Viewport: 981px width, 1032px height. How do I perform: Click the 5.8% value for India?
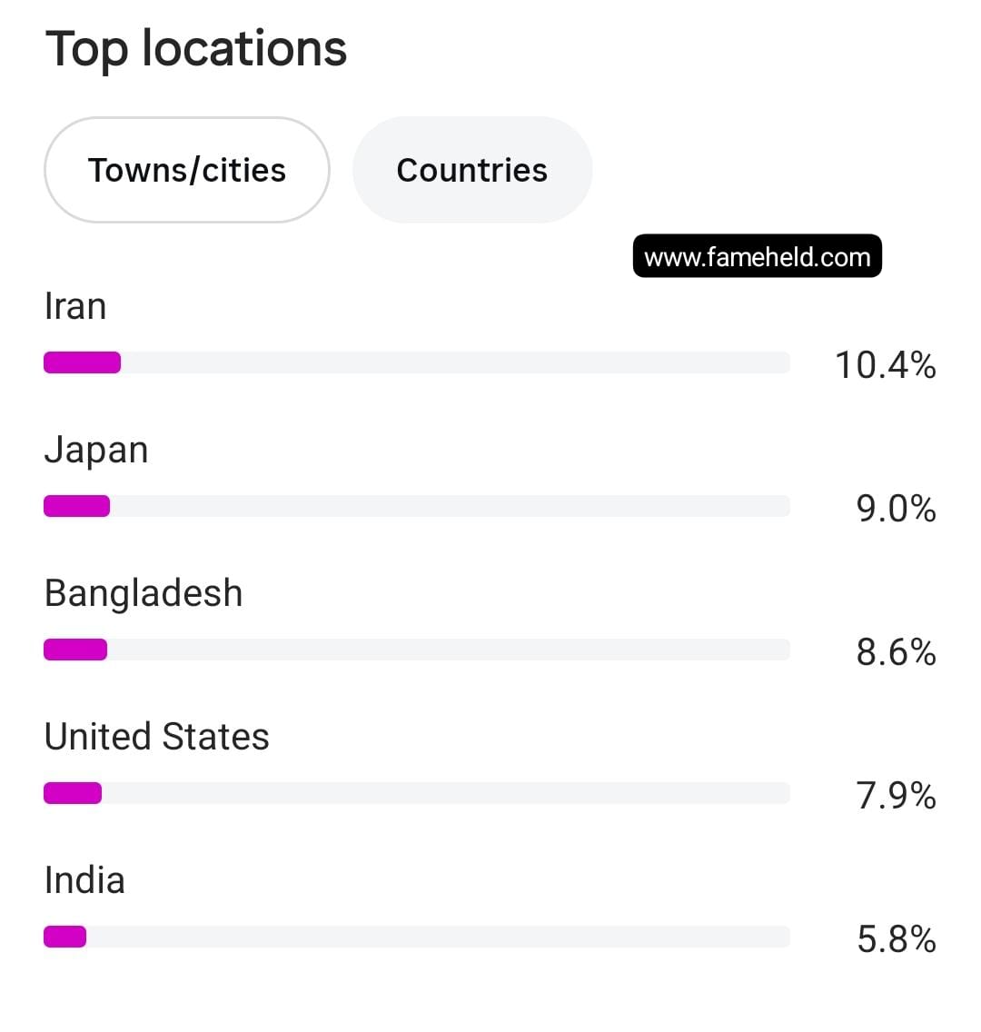[897, 938]
